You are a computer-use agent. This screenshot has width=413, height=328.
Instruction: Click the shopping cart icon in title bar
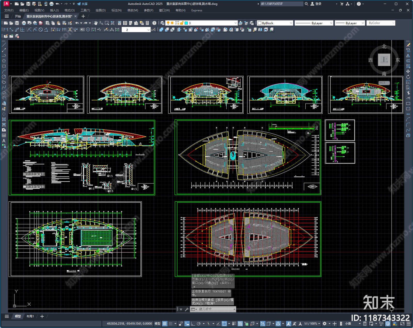[x=342, y=4]
